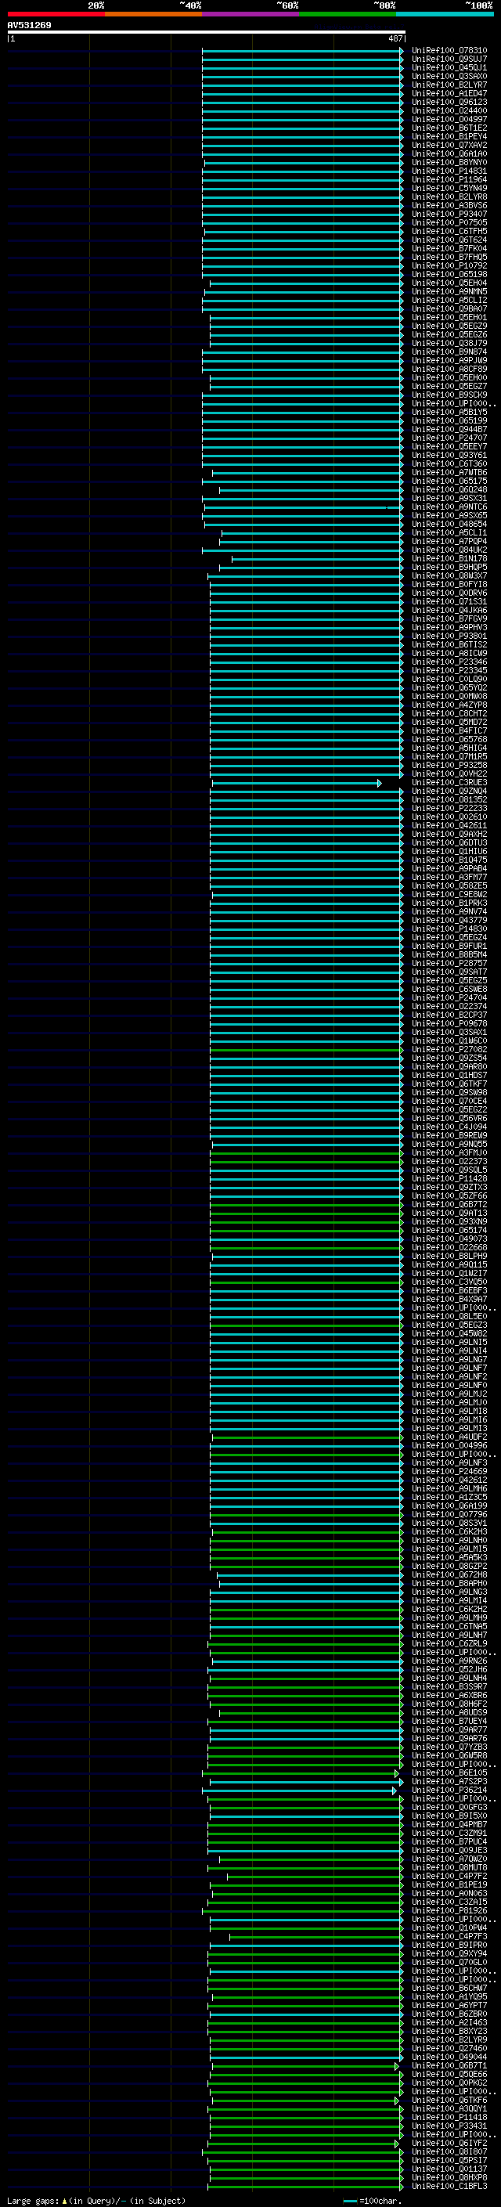Image resolution: width=501 pixels, height=2207 pixels.
Task: Select hit UniRef100_P10792
Action: 449,265
